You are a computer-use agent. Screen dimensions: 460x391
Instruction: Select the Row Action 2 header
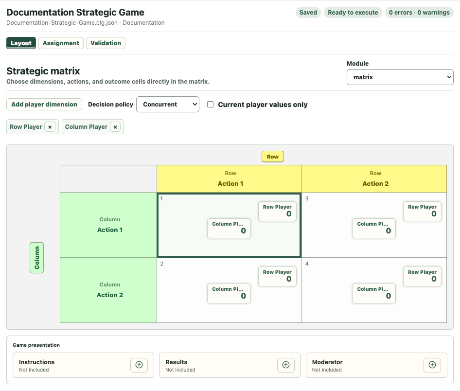coord(374,178)
